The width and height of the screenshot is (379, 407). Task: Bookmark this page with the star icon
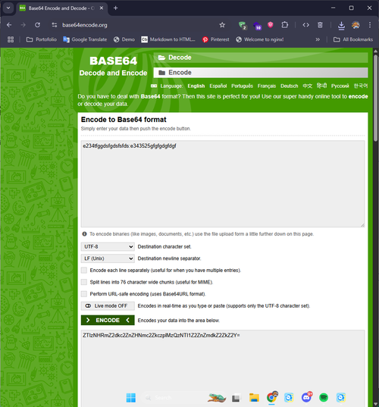pyautogui.click(x=222, y=25)
